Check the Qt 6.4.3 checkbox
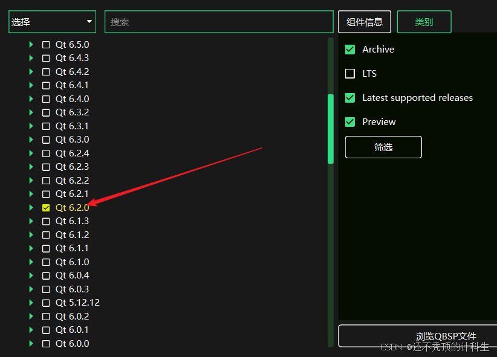Viewport: 497px width, 357px height. click(46, 58)
